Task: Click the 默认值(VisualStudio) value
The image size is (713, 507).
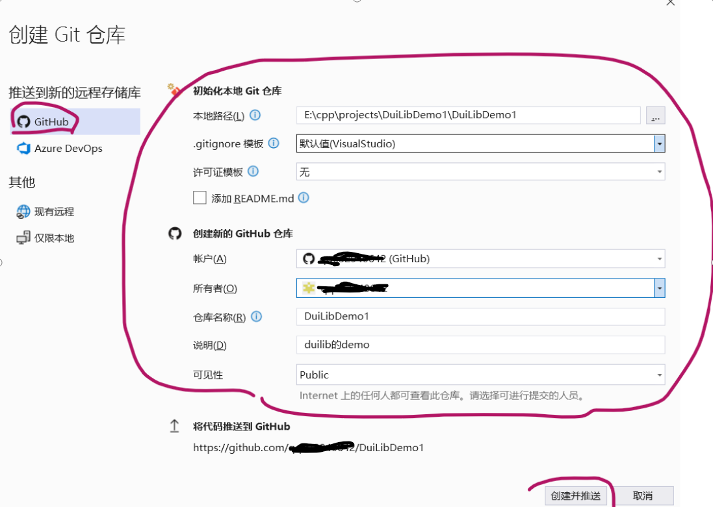Action: (348, 144)
